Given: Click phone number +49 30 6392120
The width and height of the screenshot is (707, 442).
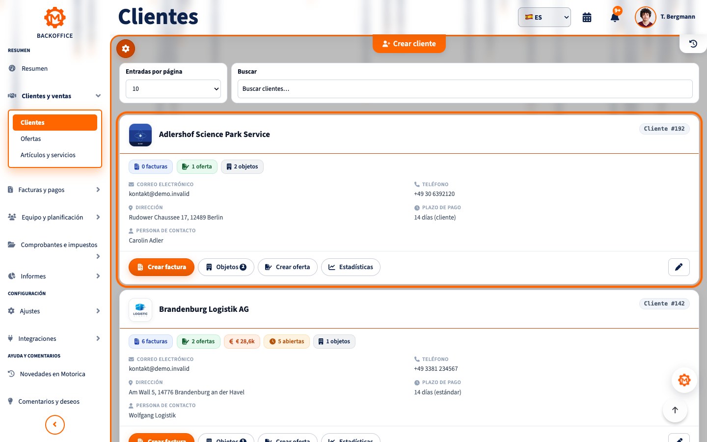Looking at the screenshot, I should pos(435,194).
